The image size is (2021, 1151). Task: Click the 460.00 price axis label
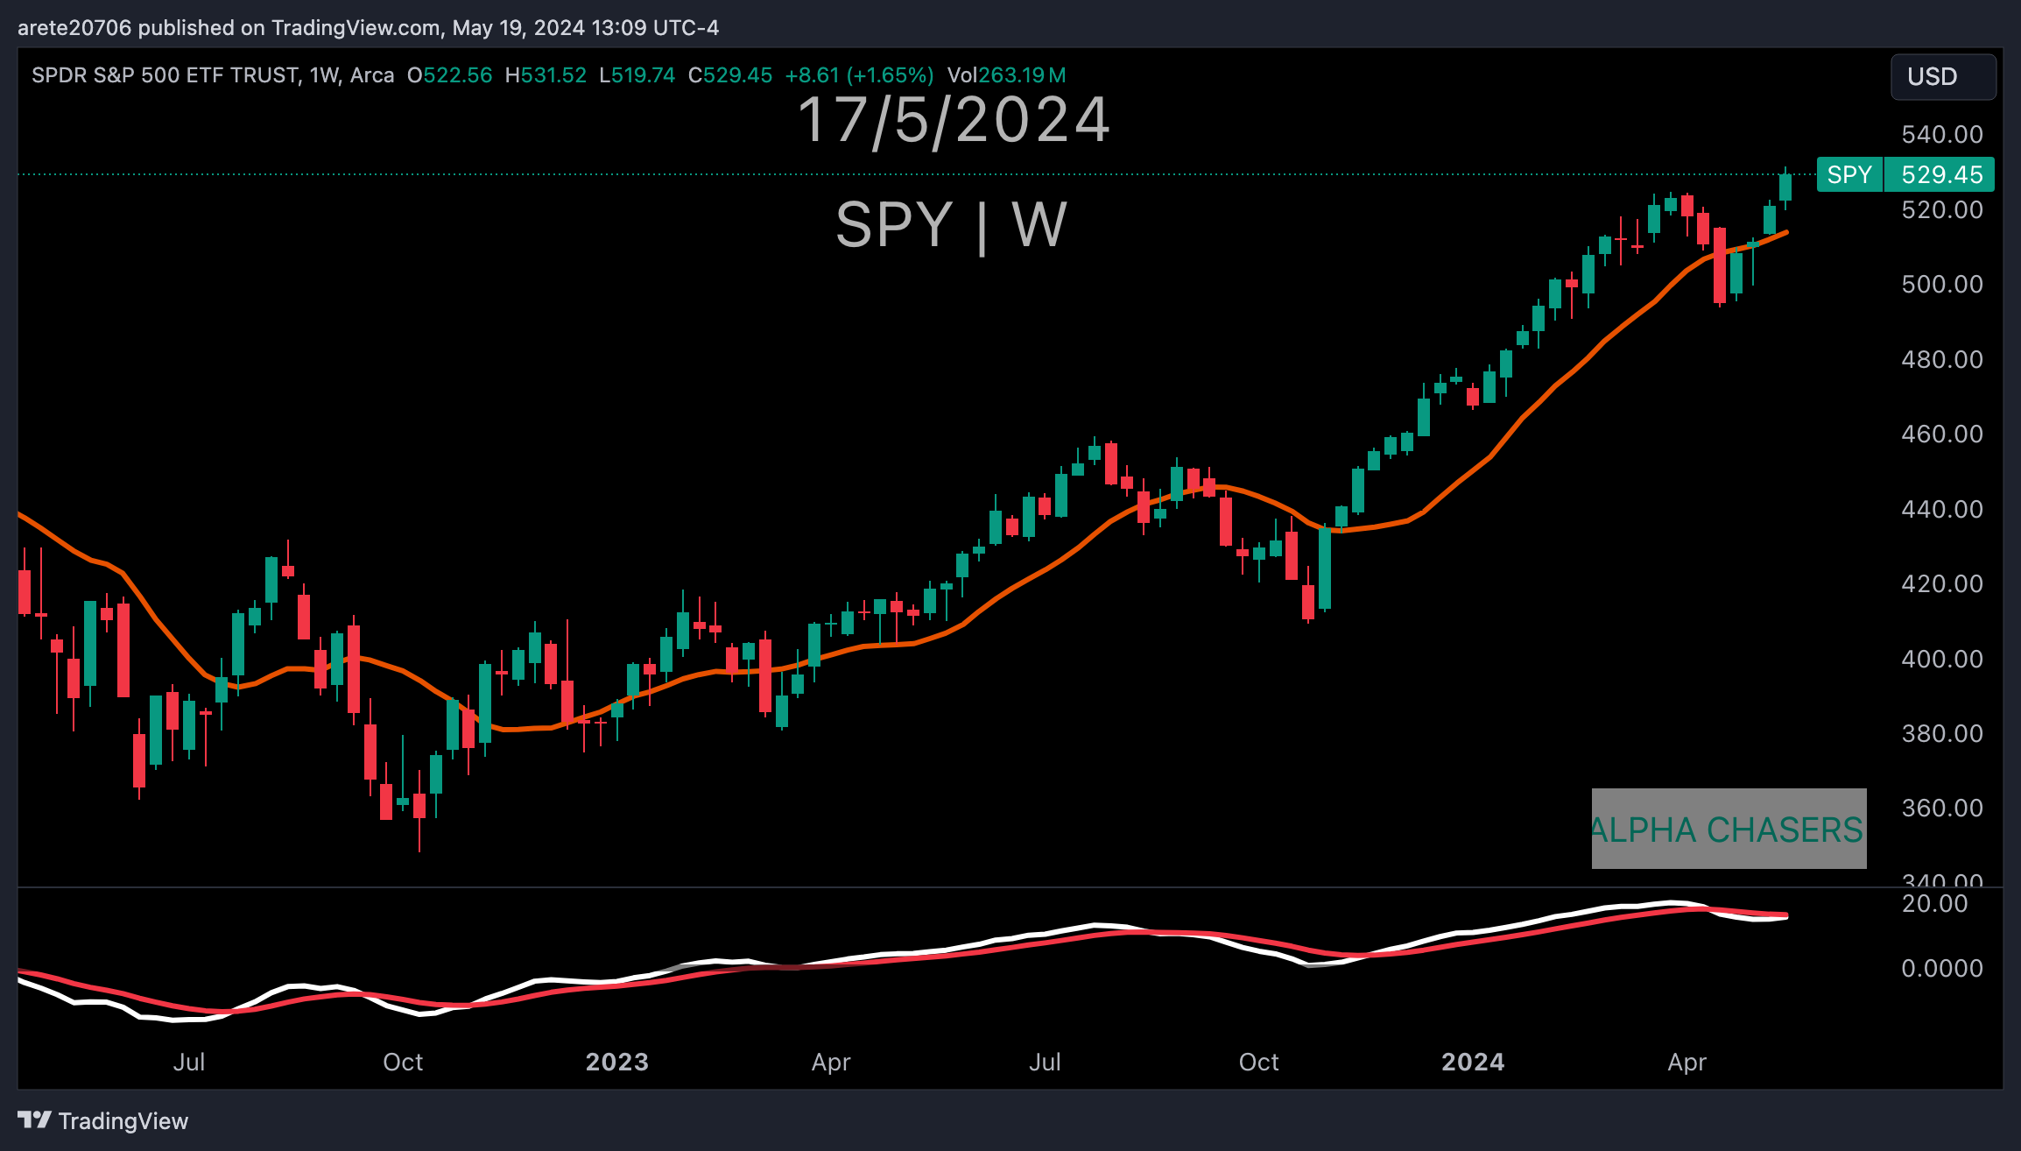[x=1942, y=434]
